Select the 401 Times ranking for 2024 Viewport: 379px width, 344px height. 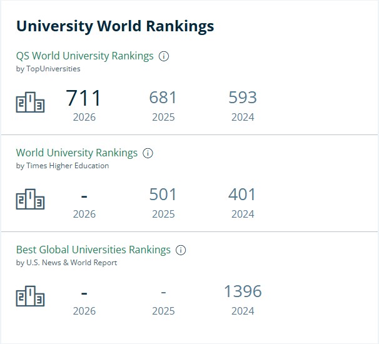242,195
